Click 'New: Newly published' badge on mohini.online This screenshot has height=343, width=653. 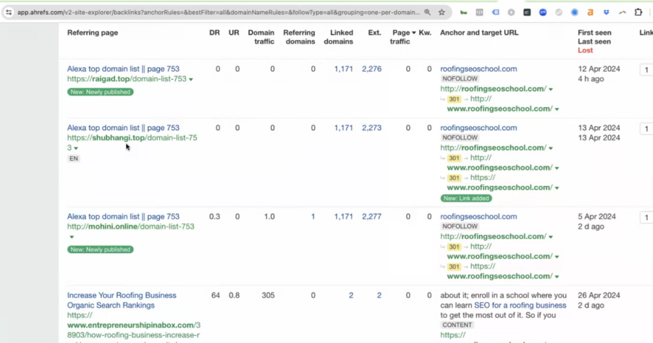point(100,249)
